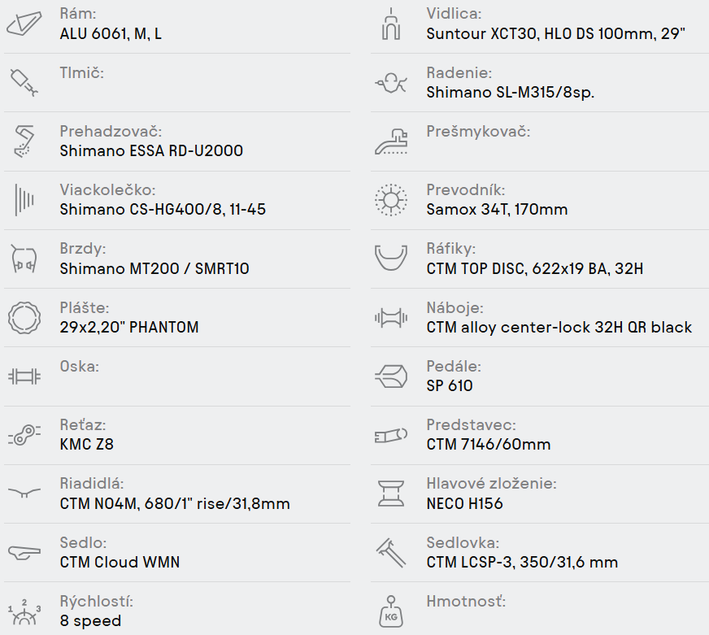Click the rim icon next to Ráfiky
Image resolution: width=709 pixels, height=635 pixels.
(391, 259)
